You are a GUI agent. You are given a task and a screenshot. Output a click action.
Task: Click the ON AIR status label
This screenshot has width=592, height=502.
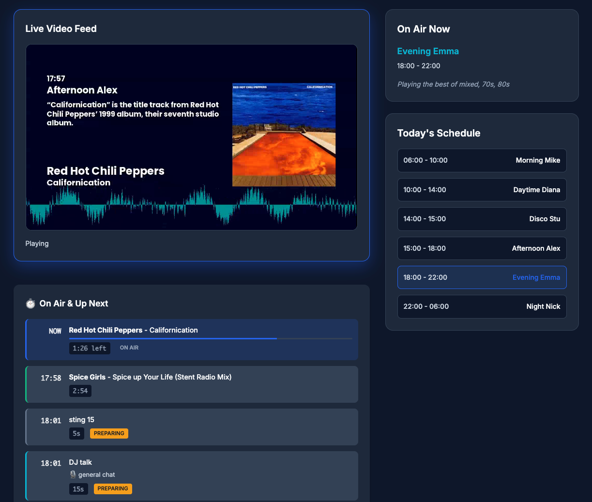pyautogui.click(x=129, y=348)
